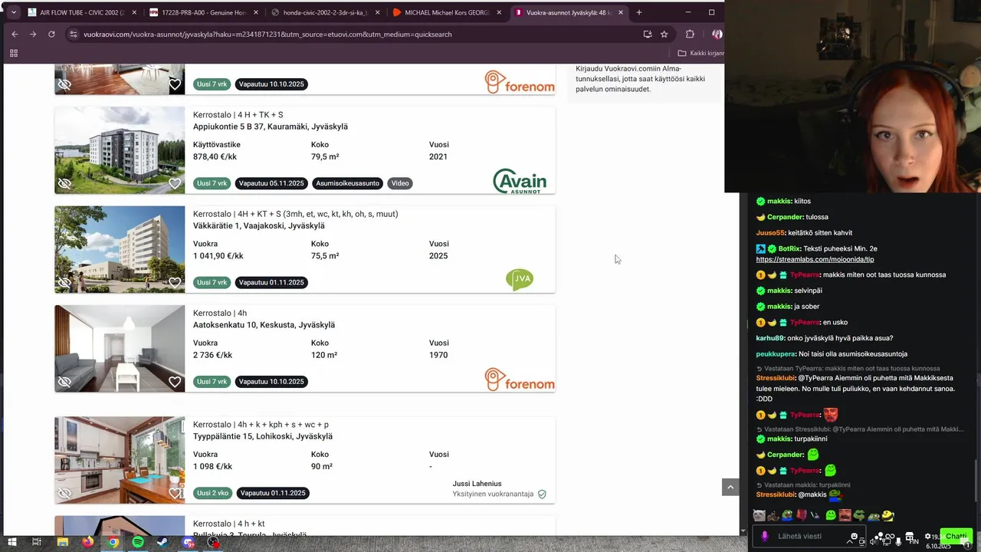Click the chat scrollbar down arrow

(743, 531)
